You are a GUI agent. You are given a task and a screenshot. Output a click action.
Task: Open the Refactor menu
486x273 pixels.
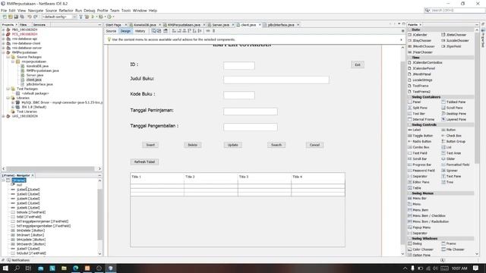tap(66, 11)
